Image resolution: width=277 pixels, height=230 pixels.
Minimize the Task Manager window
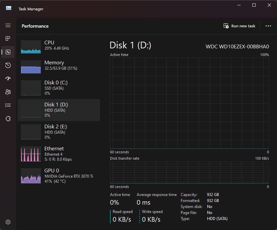point(239,5)
